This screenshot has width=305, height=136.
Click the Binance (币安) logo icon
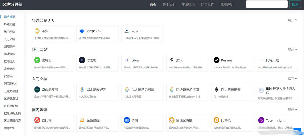37,31
